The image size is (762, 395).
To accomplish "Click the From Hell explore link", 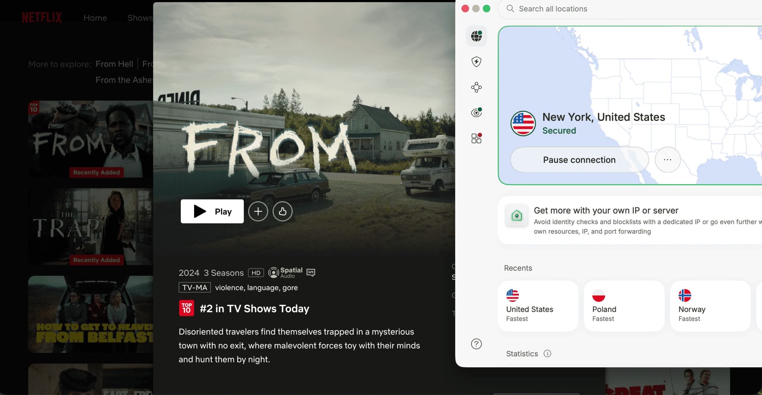I will (x=114, y=64).
